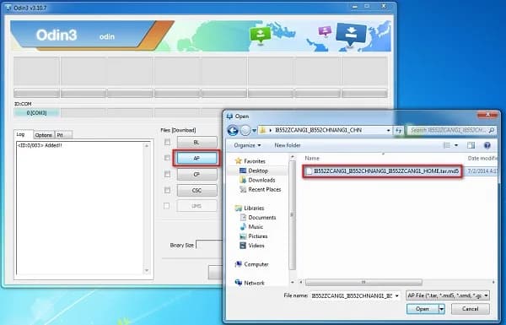
Task: Expand the File name dropdown
Action: click(x=396, y=295)
